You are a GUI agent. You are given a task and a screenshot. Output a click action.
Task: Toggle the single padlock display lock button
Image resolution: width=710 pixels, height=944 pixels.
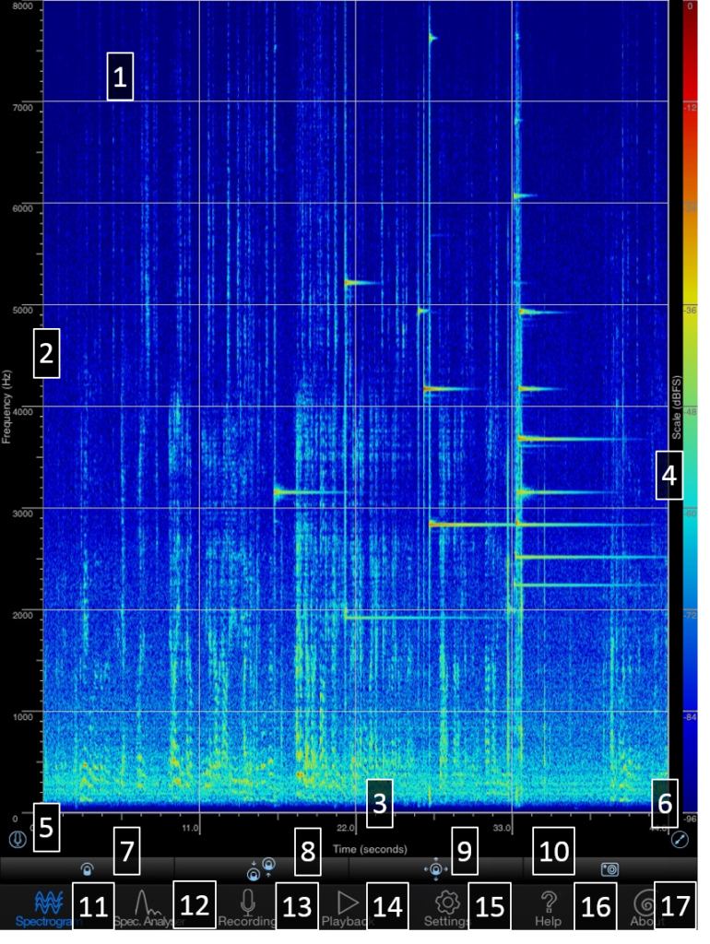point(88,869)
